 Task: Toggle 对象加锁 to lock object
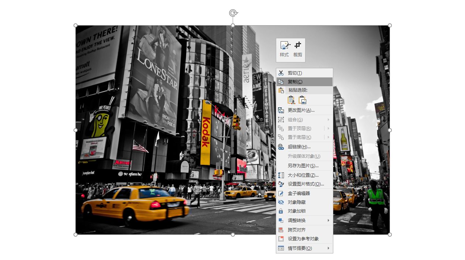[x=304, y=211]
